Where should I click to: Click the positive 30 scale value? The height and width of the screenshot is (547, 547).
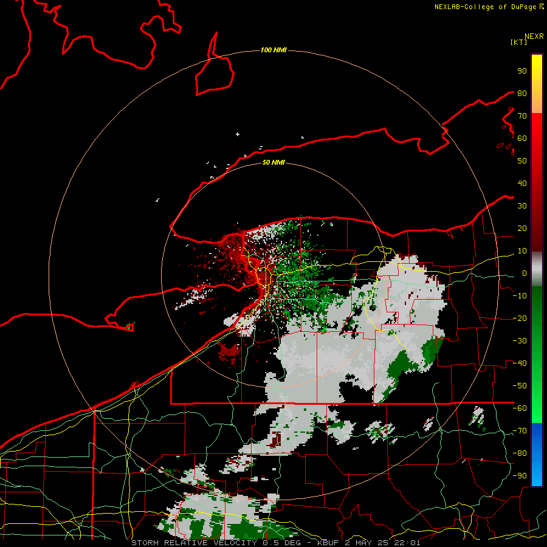coord(522,206)
